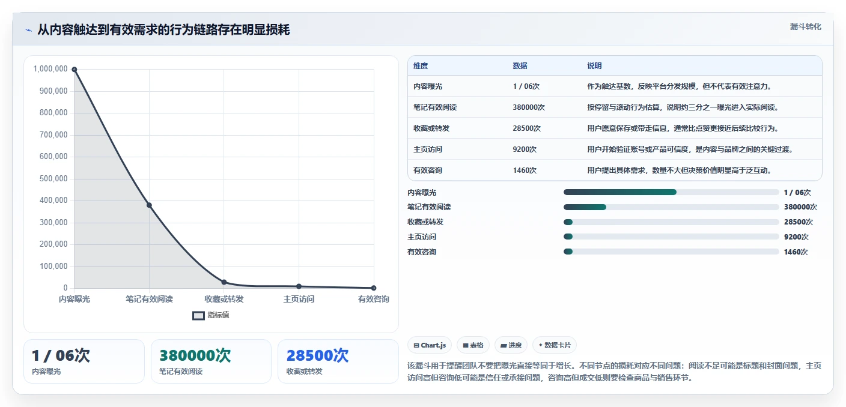Click the 主页访问 progress bar
The height and width of the screenshot is (407, 846).
point(671,237)
